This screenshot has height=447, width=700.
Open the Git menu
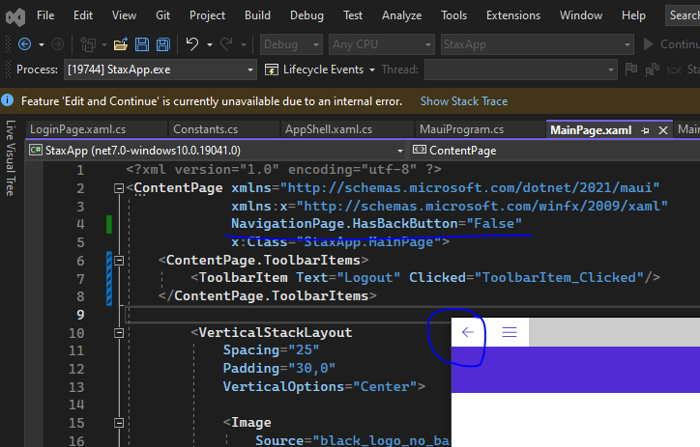pyautogui.click(x=163, y=15)
